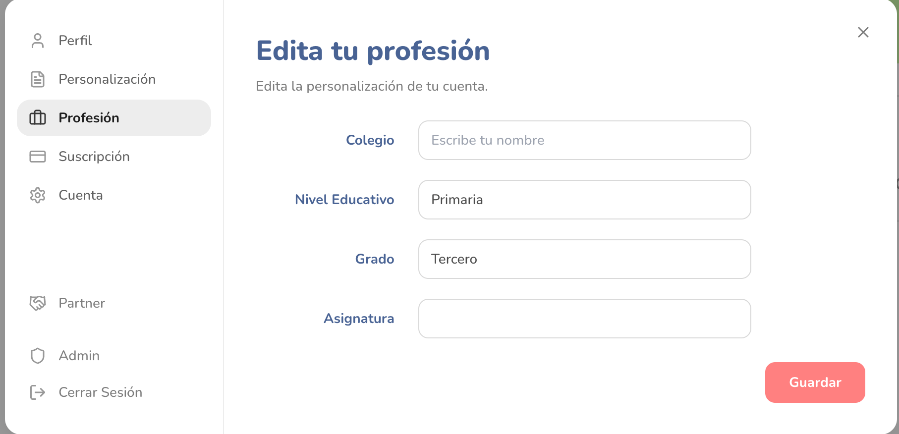Open the Partner menu entry
Viewport: 899px width, 434px height.
[82, 303]
